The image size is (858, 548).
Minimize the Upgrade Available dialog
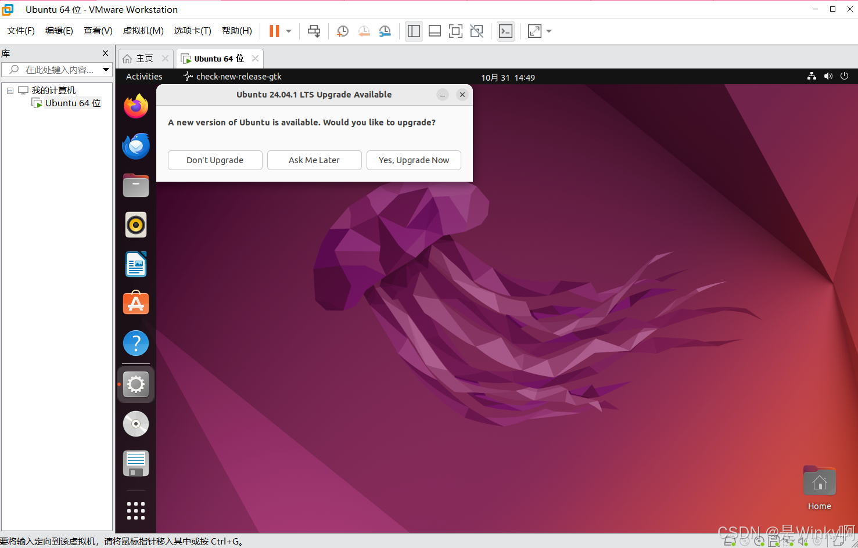pos(443,95)
